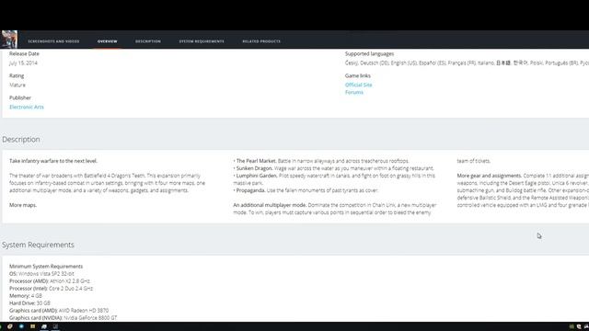Click the 'Propaganda' bullet text
The width and height of the screenshot is (589, 331).
[x=306, y=190]
